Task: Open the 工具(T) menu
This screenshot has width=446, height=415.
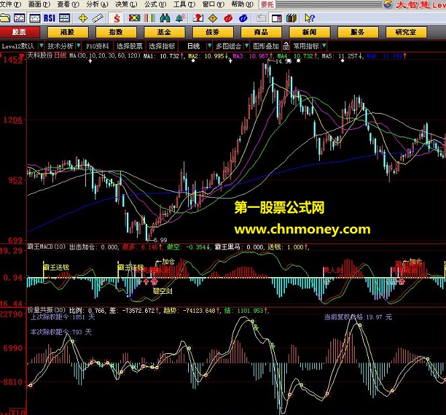Action: click(184, 4)
